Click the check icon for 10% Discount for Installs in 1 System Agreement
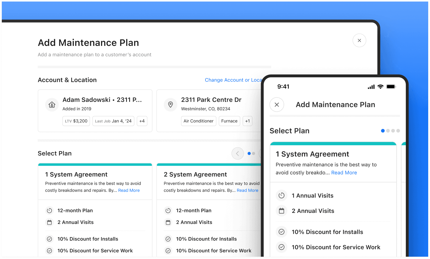The height and width of the screenshot is (259, 430). pos(50,239)
